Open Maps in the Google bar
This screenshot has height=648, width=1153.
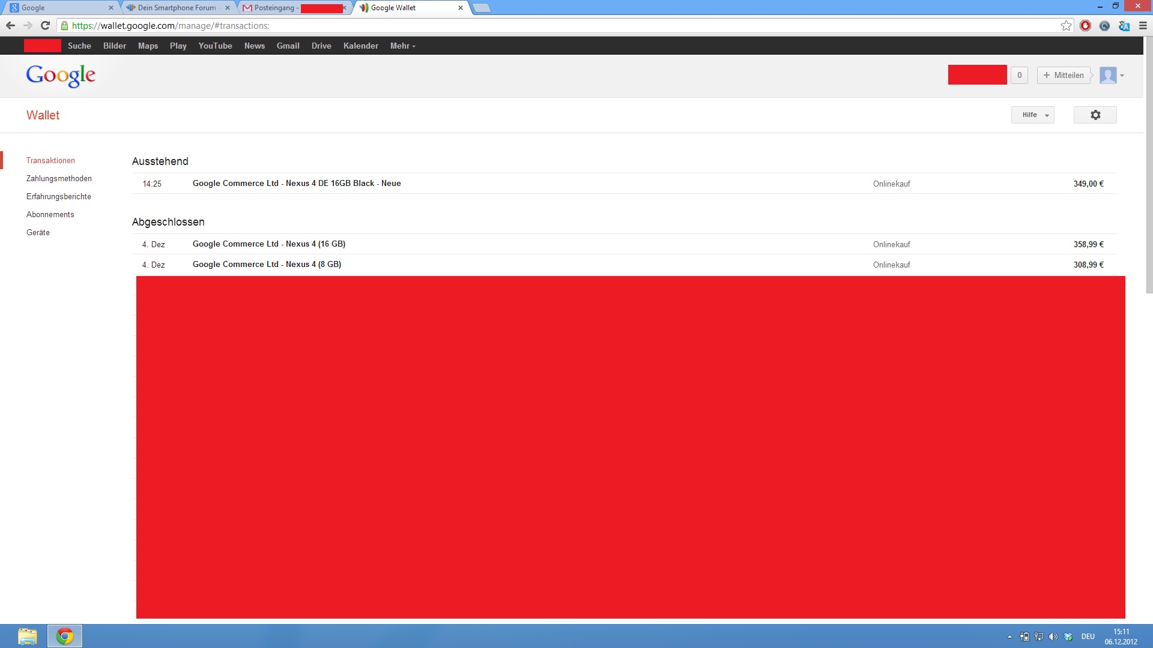click(148, 46)
